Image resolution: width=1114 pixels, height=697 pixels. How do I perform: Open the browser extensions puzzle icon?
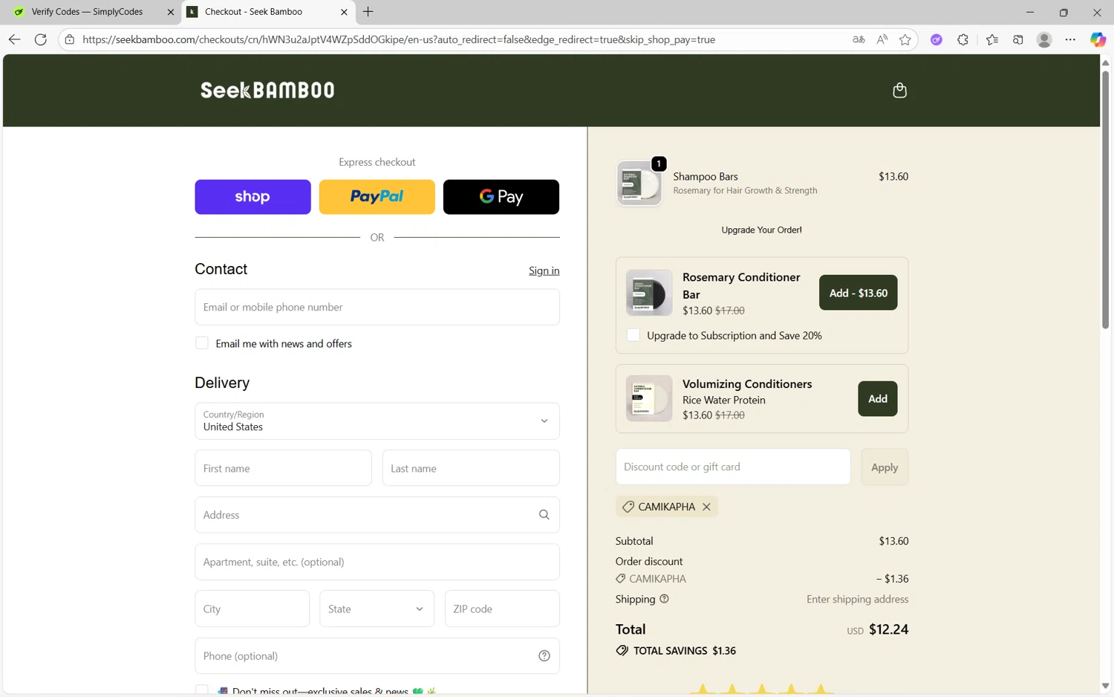tap(962, 39)
